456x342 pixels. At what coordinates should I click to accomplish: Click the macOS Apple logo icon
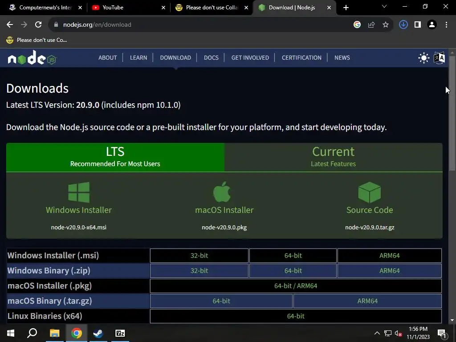[x=222, y=192]
